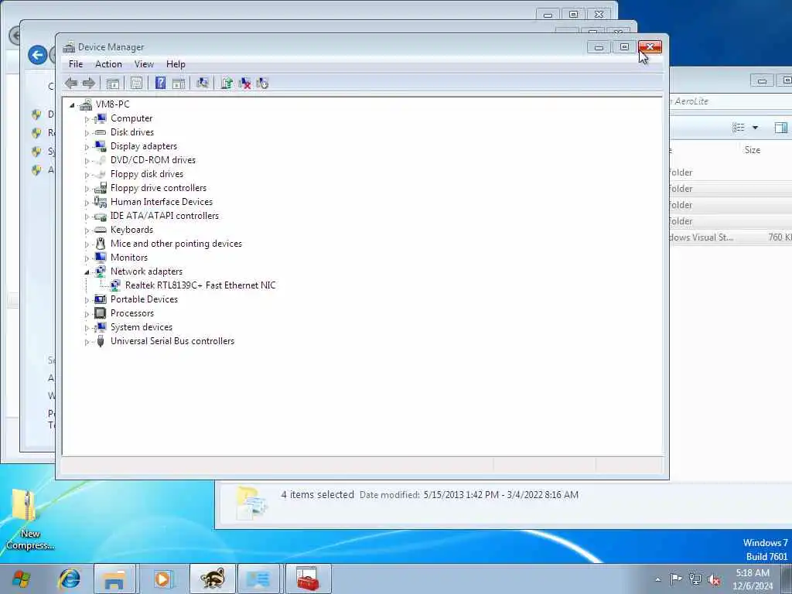Expand the Disk drives category
792x594 pixels.
pyautogui.click(x=87, y=133)
